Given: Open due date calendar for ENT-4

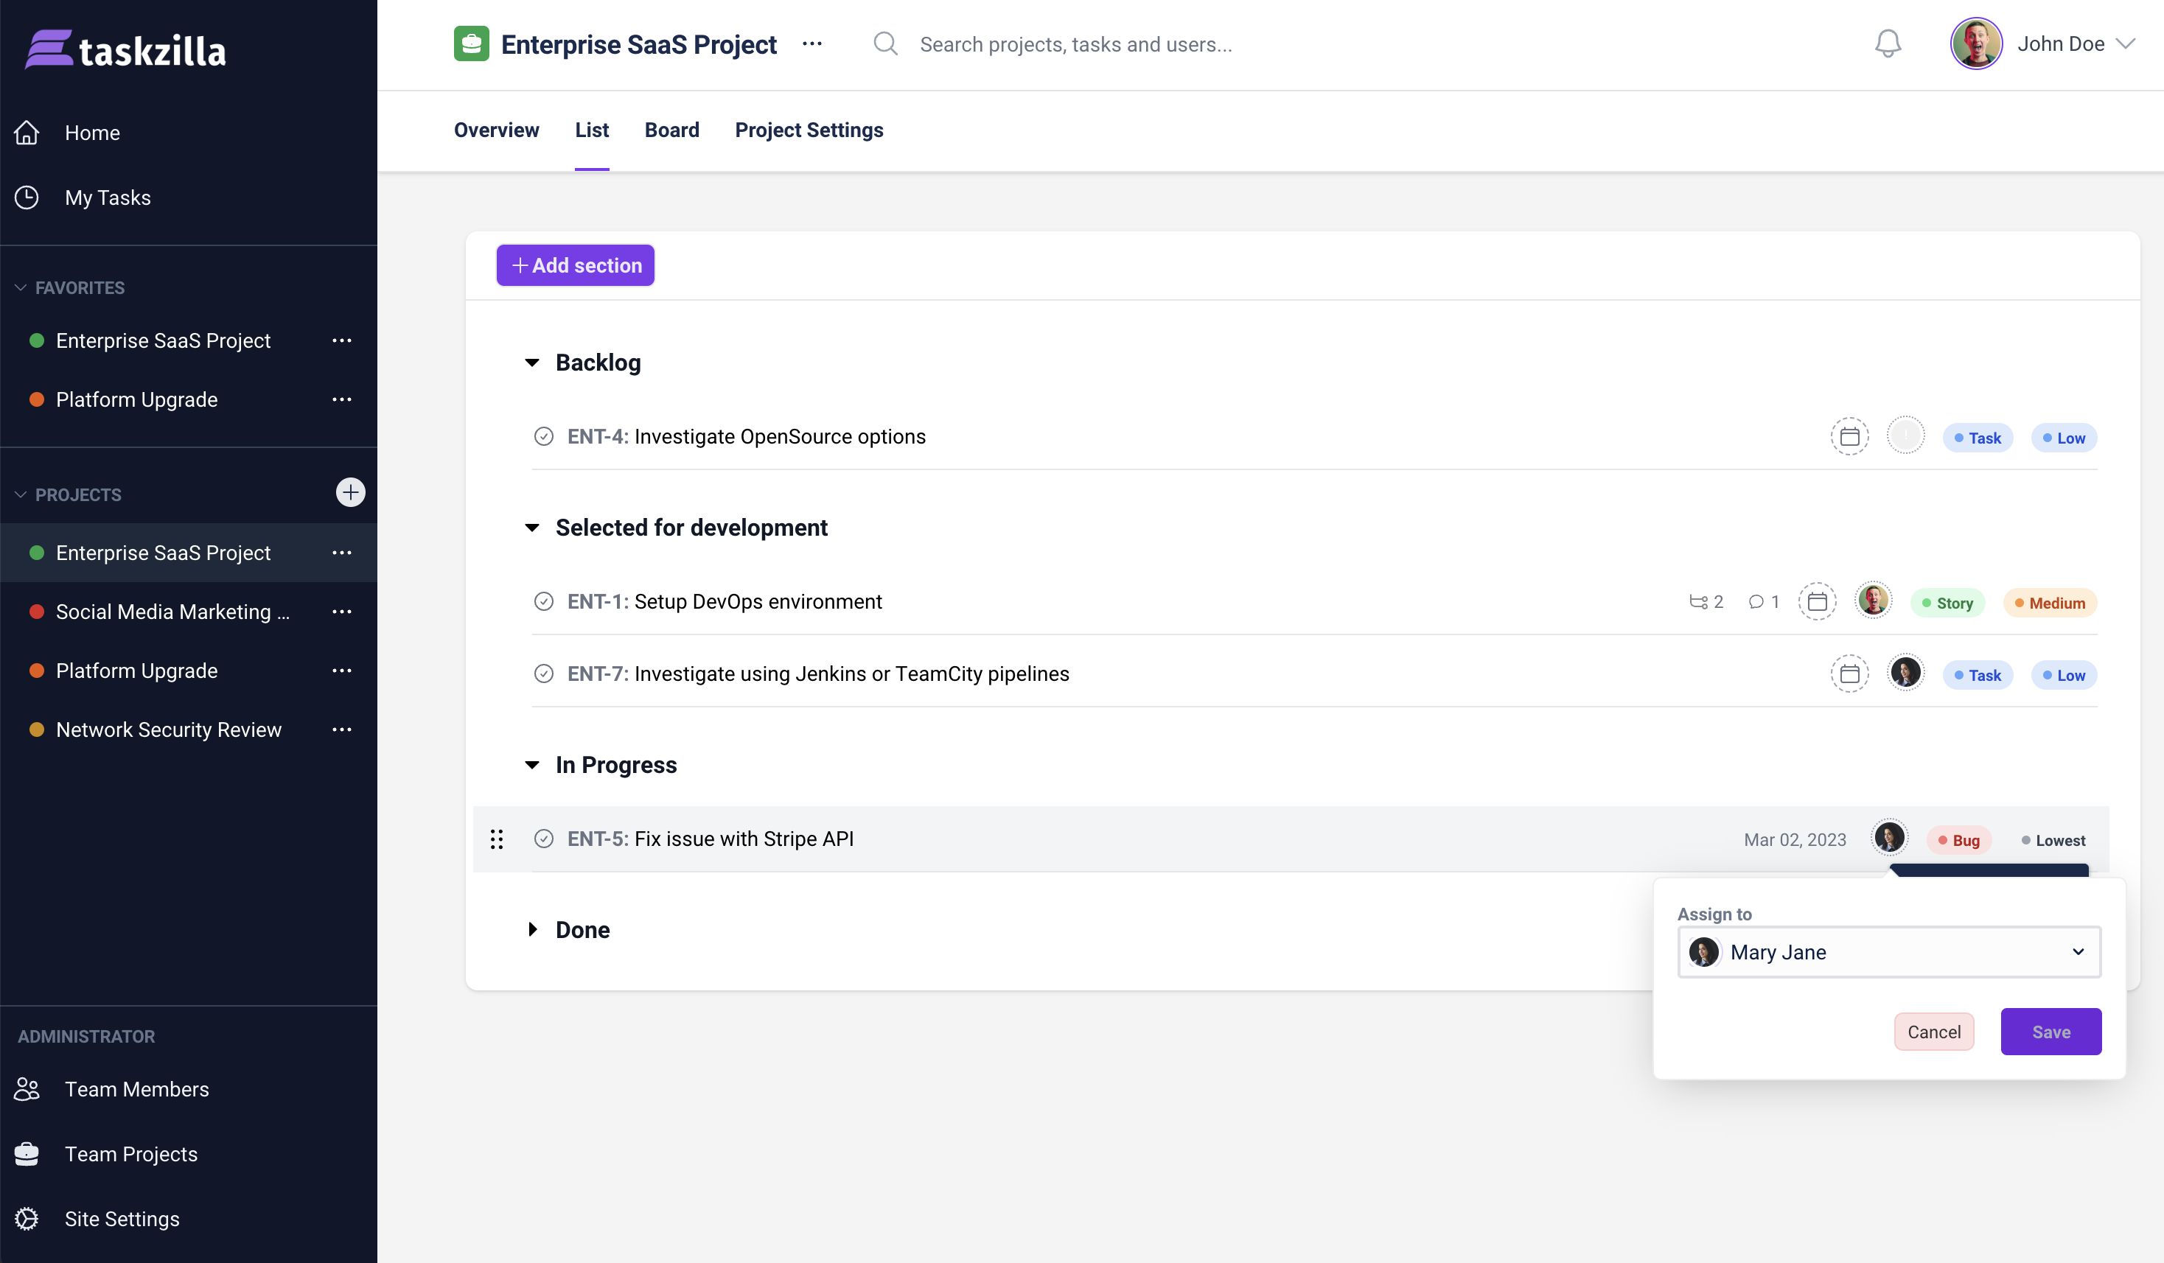Looking at the screenshot, I should [x=1849, y=437].
